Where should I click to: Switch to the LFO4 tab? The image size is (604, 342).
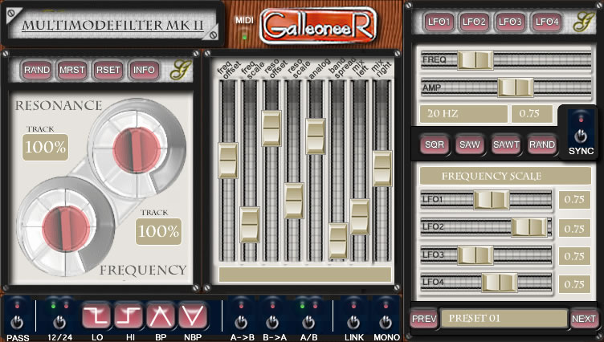tap(546, 22)
